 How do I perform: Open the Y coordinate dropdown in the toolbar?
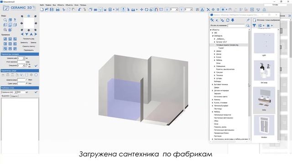tap(191, 10)
